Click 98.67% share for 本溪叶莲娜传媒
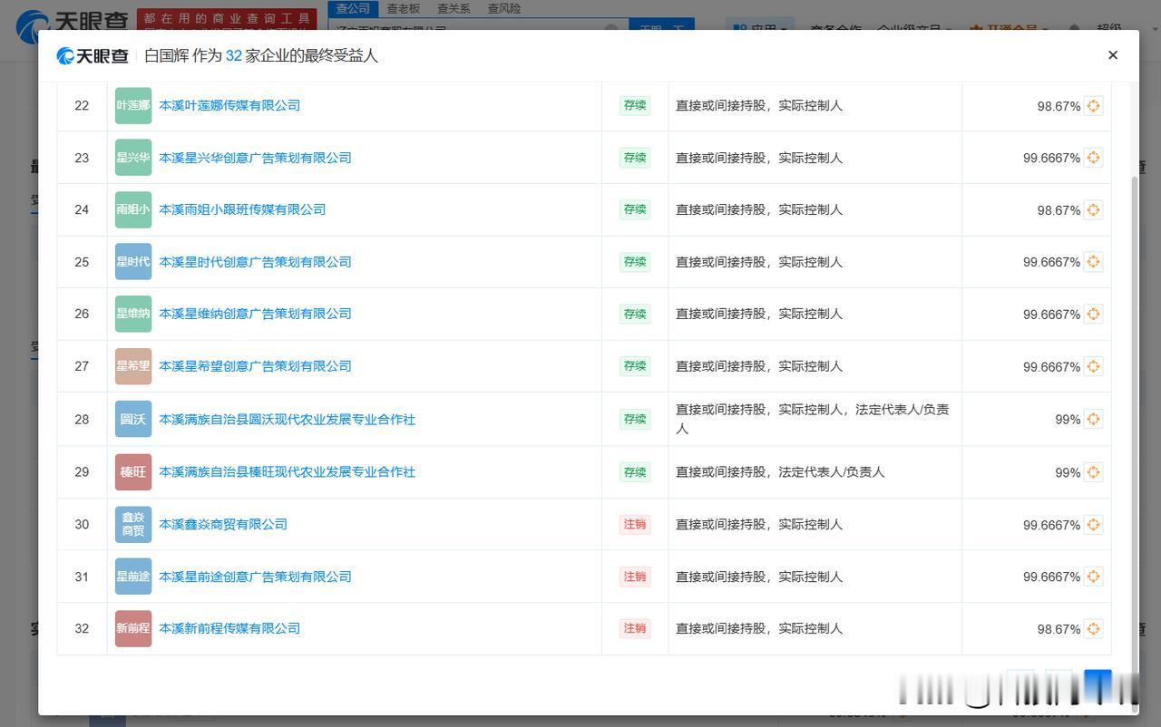This screenshot has width=1161, height=727. click(x=1059, y=106)
